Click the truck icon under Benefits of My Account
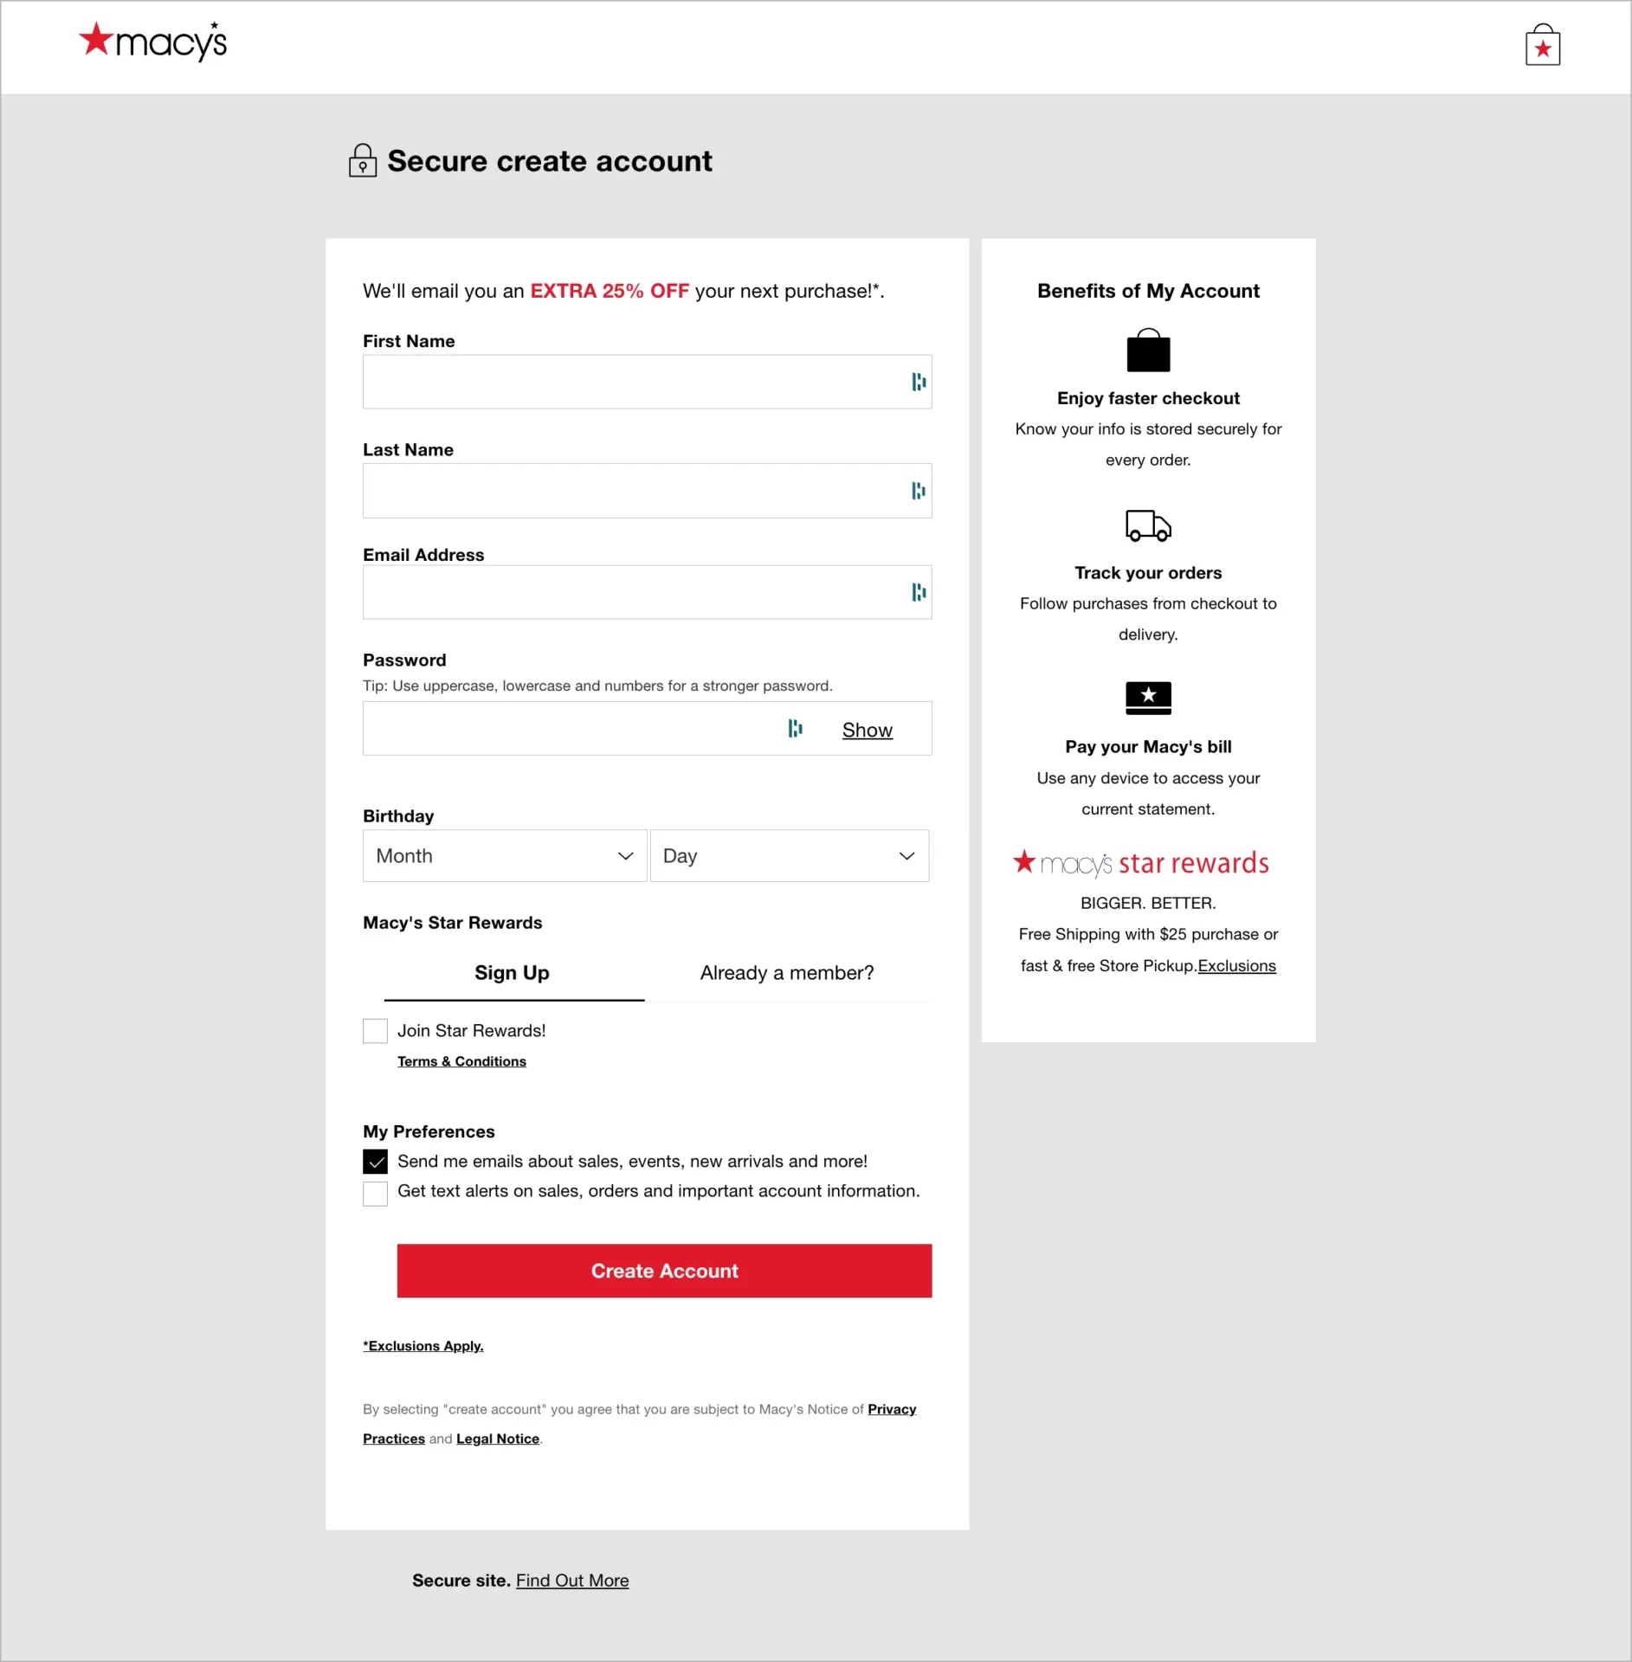This screenshot has width=1632, height=1662. pyautogui.click(x=1148, y=525)
